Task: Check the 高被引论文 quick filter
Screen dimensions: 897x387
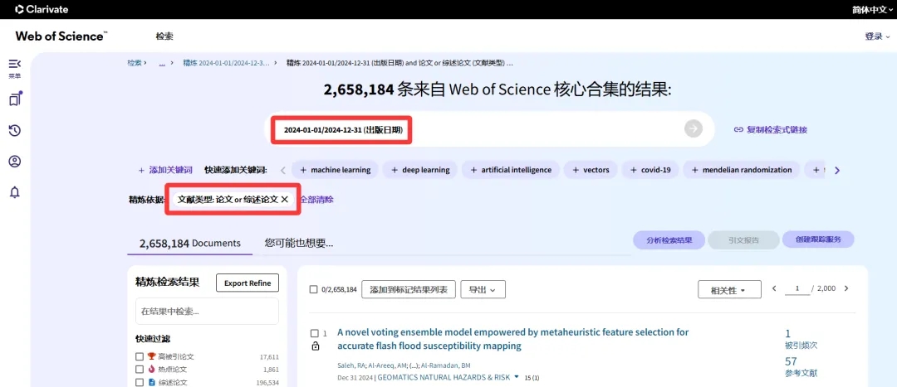Action: click(x=140, y=356)
